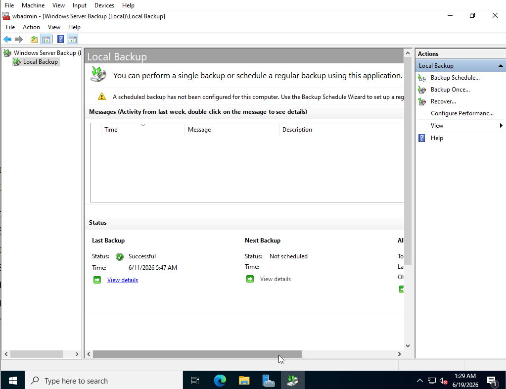Open the Windows Start menu
The width and height of the screenshot is (506, 389).
pos(12,381)
